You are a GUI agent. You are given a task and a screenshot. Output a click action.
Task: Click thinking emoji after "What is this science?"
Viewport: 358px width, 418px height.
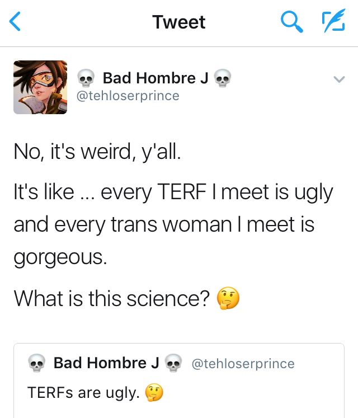click(x=228, y=298)
